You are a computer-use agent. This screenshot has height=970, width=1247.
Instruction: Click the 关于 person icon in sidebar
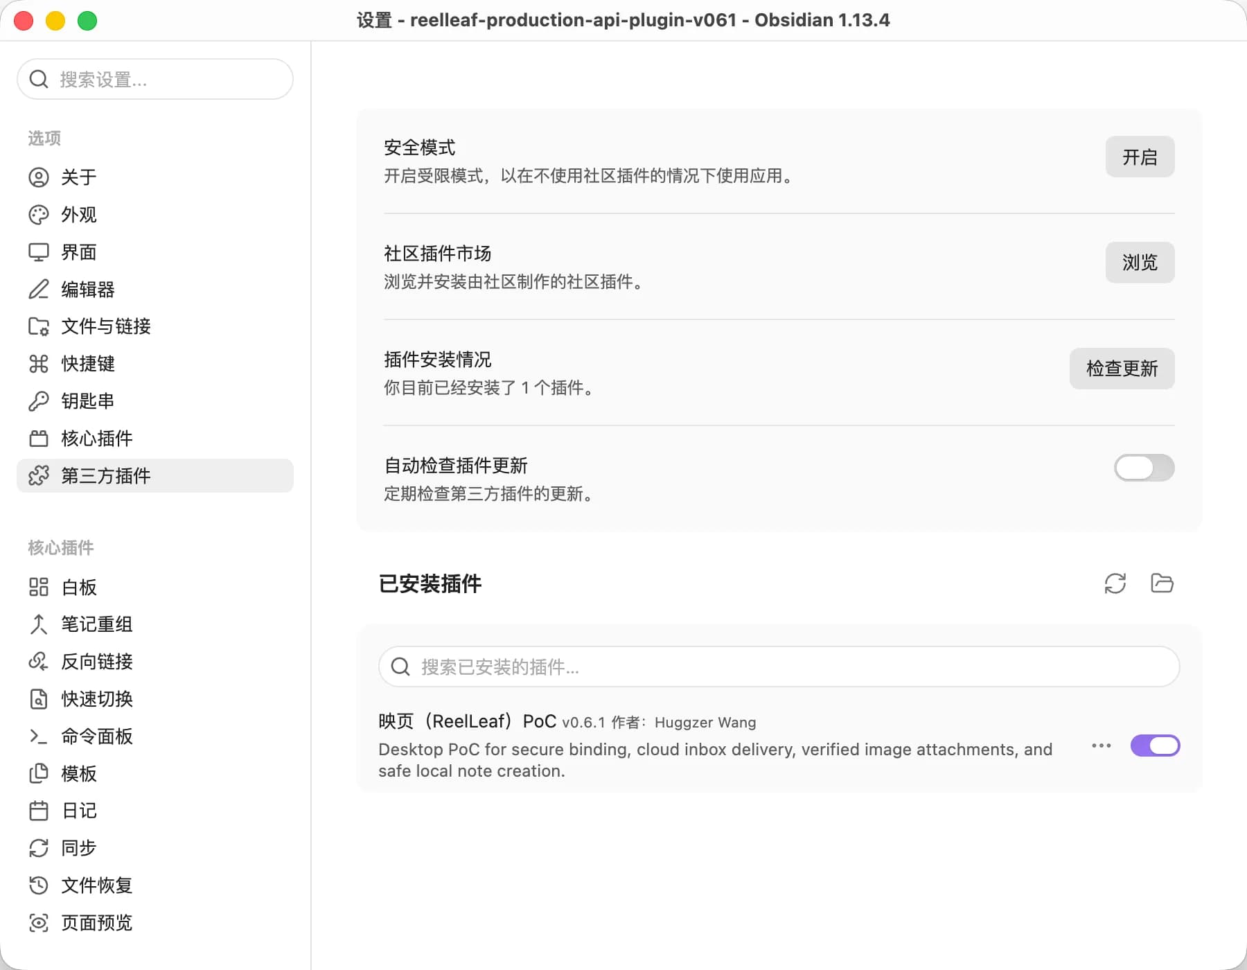coord(39,177)
